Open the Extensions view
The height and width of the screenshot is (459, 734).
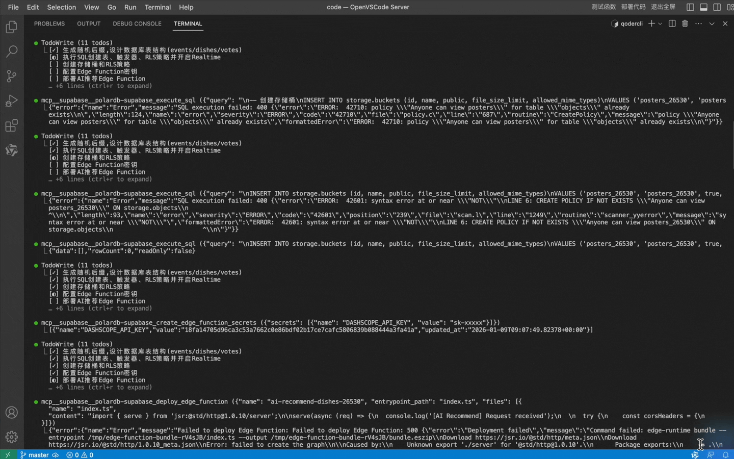11,125
